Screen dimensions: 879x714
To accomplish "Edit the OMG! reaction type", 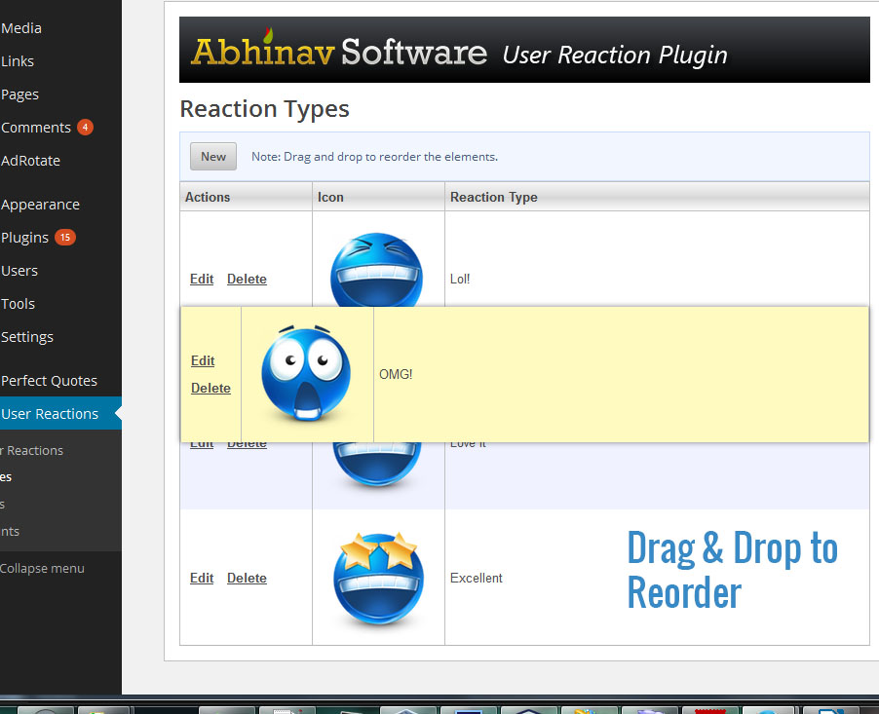I will tap(203, 361).
